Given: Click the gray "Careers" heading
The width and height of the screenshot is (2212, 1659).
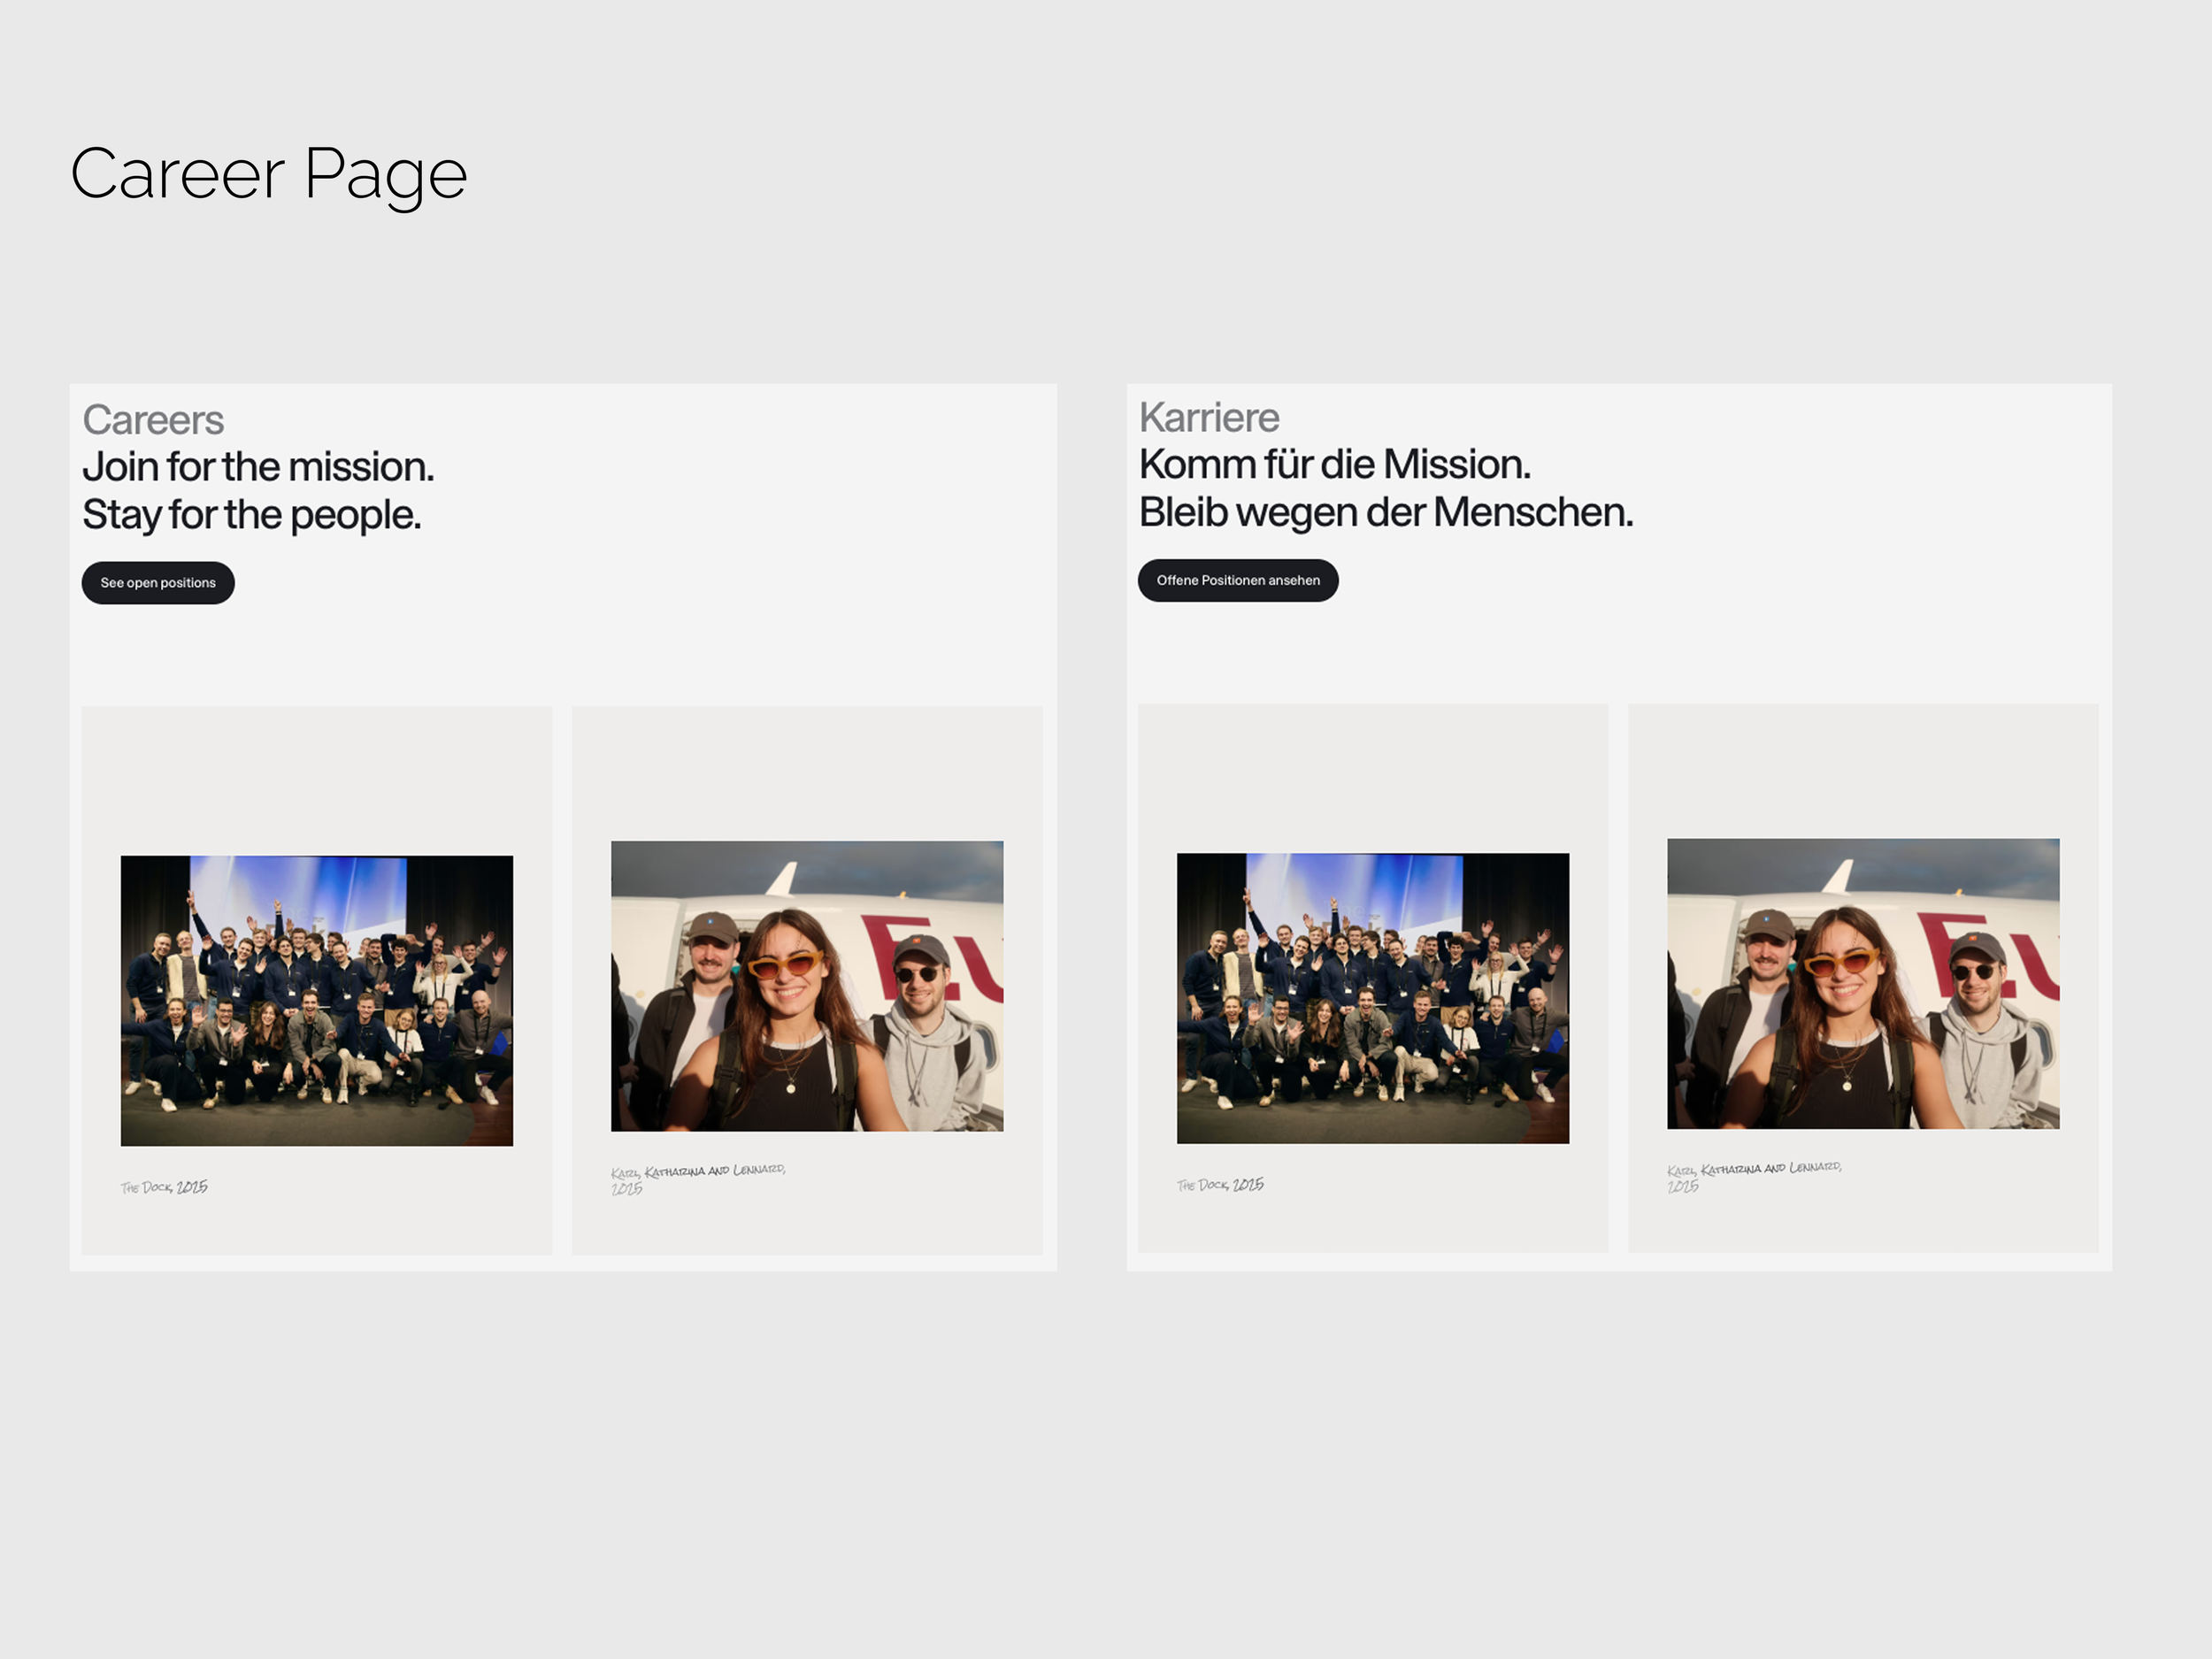Looking at the screenshot, I should click(x=153, y=420).
